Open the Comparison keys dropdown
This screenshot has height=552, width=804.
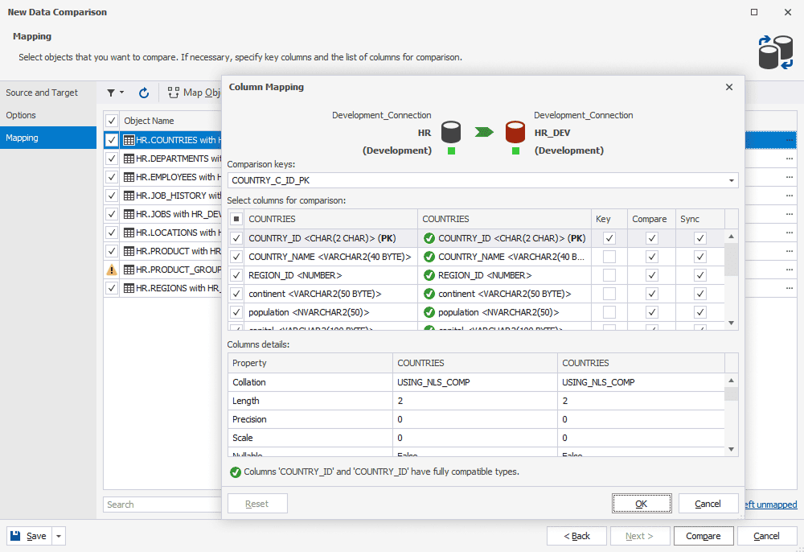[731, 180]
